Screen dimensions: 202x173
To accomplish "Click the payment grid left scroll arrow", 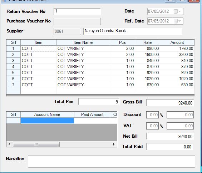I will point(9,144).
